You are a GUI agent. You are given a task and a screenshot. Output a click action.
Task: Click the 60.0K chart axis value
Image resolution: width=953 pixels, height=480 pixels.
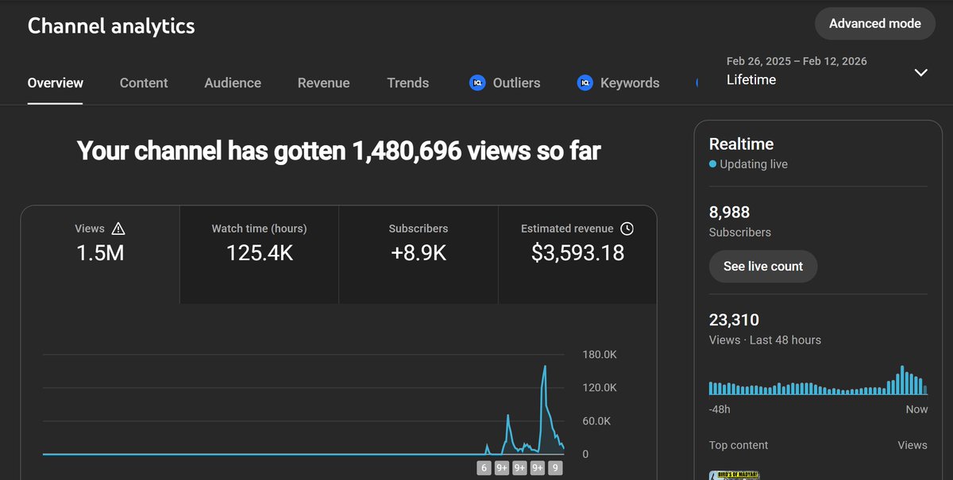pos(596,421)
